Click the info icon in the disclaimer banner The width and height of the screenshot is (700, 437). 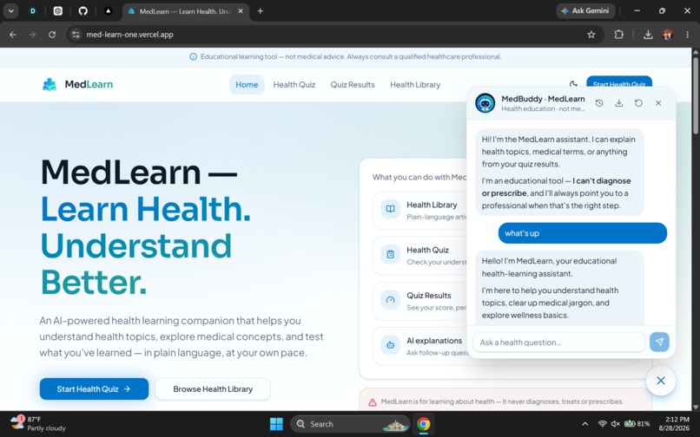(193, 56)
